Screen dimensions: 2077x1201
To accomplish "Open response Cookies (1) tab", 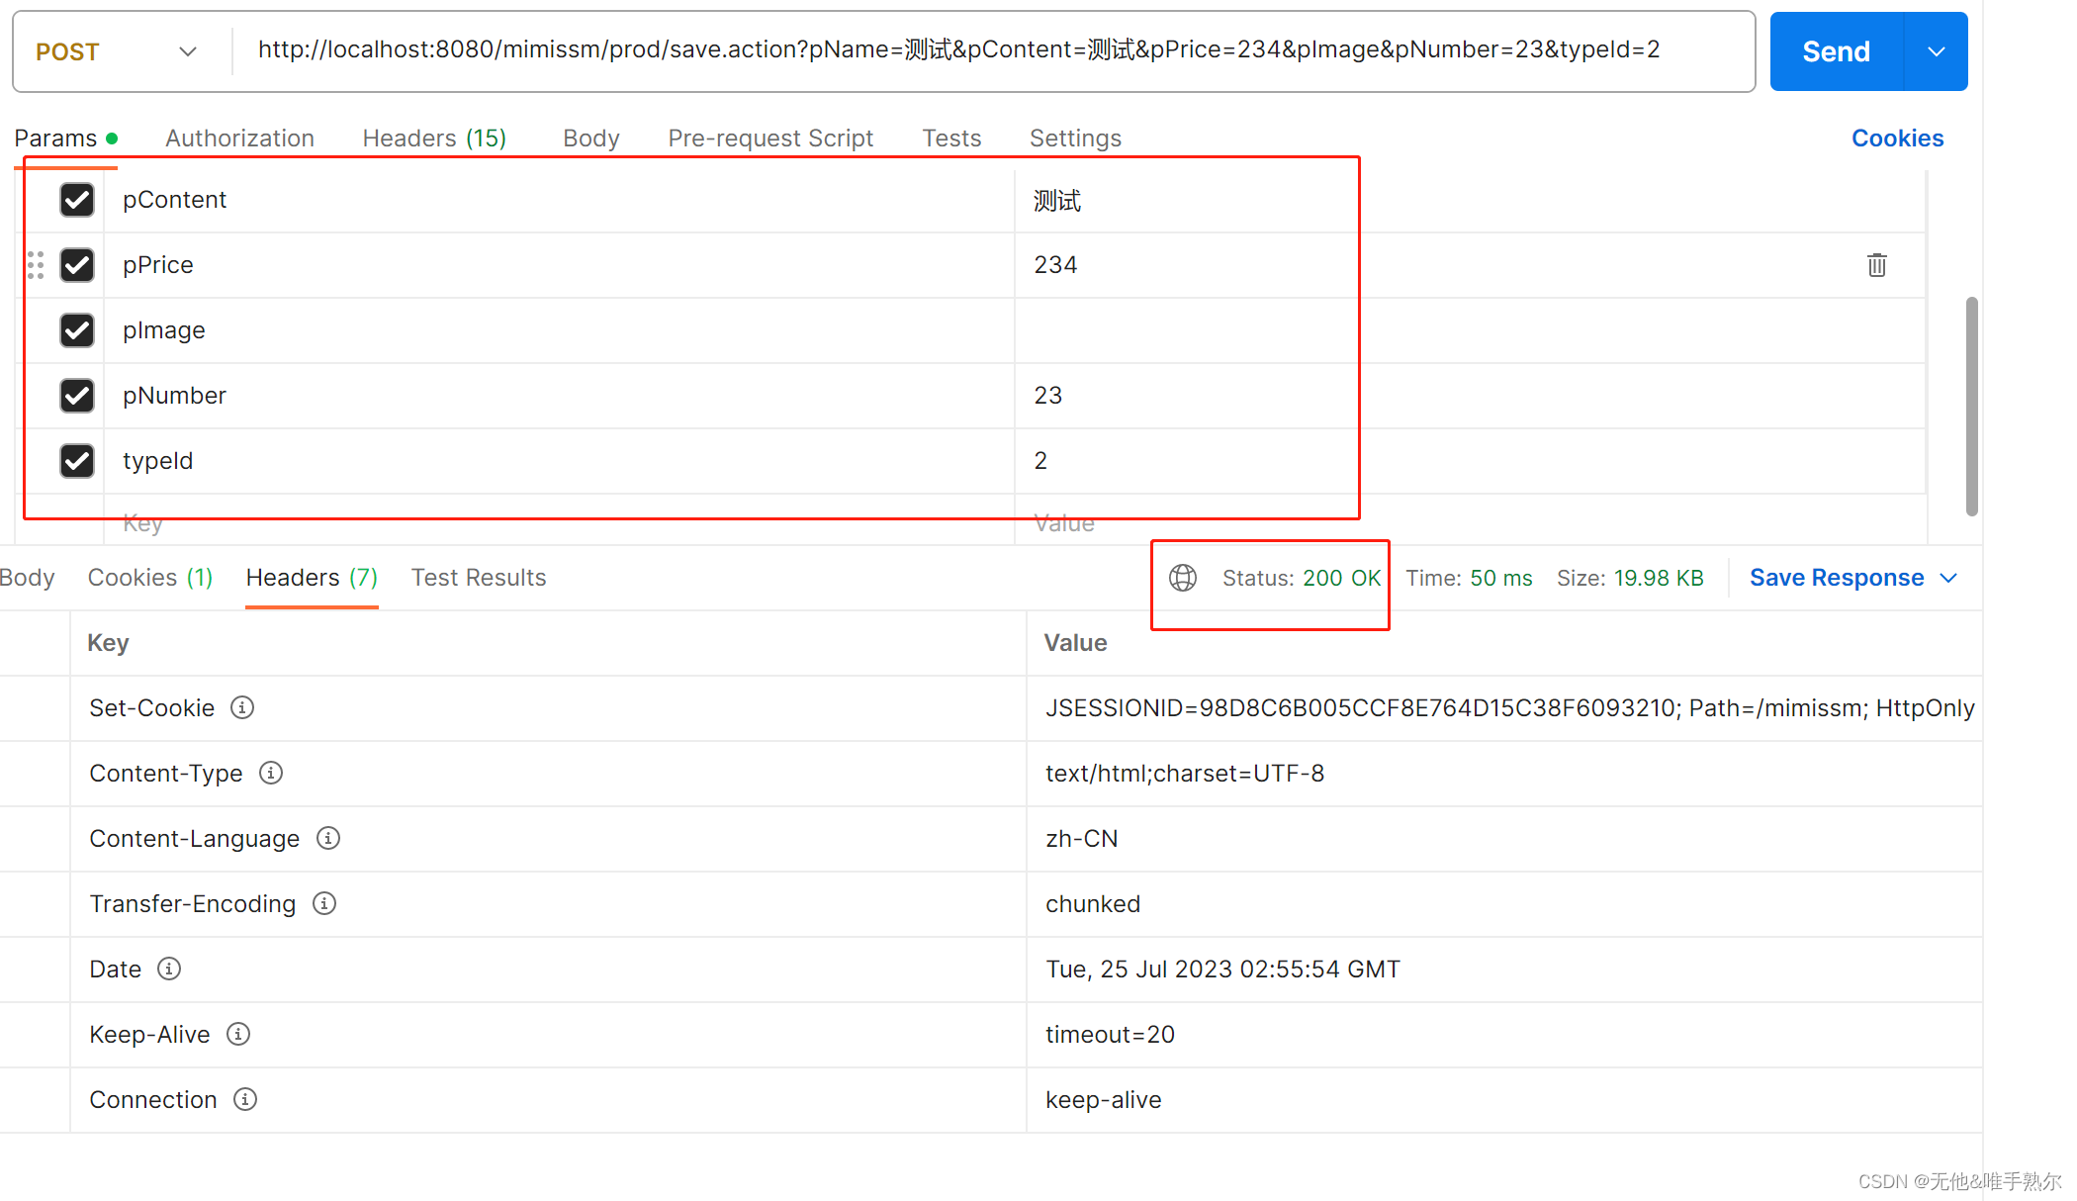I will [x=150, y=578].
